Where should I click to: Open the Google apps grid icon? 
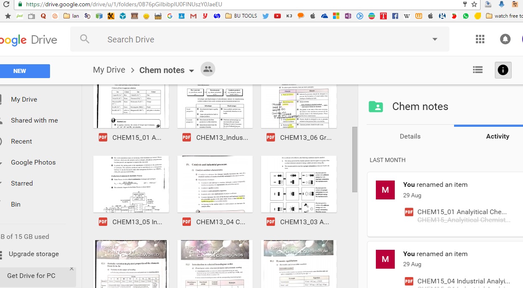click(x=480, y=39)
